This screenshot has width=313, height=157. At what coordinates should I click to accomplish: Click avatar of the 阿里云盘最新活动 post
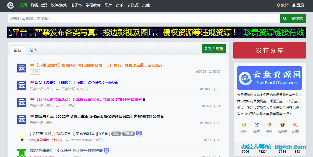[x=22, y=102]
